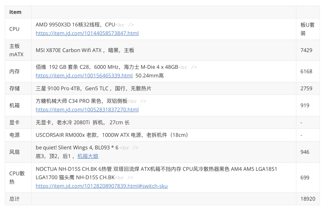Viewport: 324px width, 209px height.
Task: Open the NOCTUA cooler jd.com switch-sku link
Action: 102,186
